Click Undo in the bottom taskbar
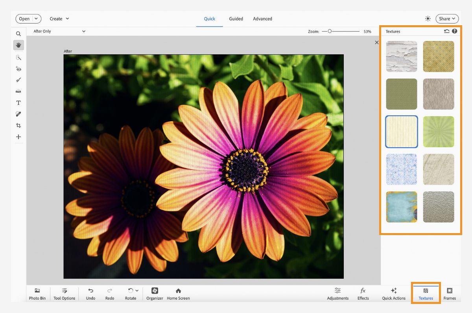The height and width of the screenshot is (313, 472). 90,293
